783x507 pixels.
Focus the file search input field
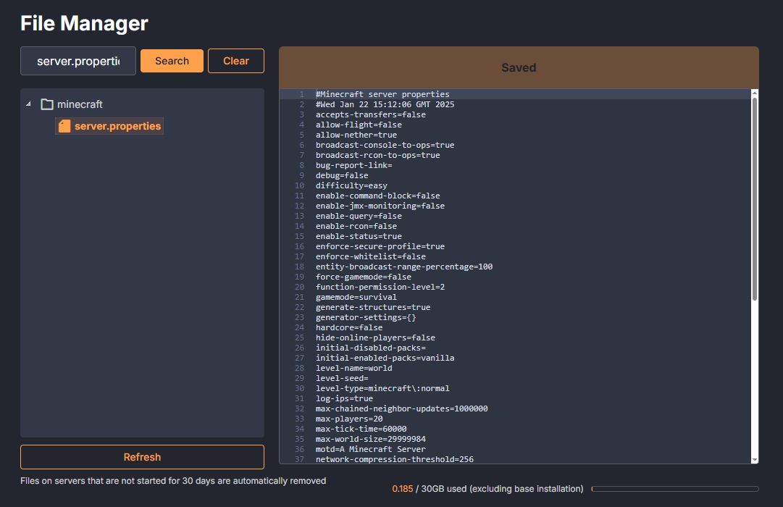click(x=78, y=61)
